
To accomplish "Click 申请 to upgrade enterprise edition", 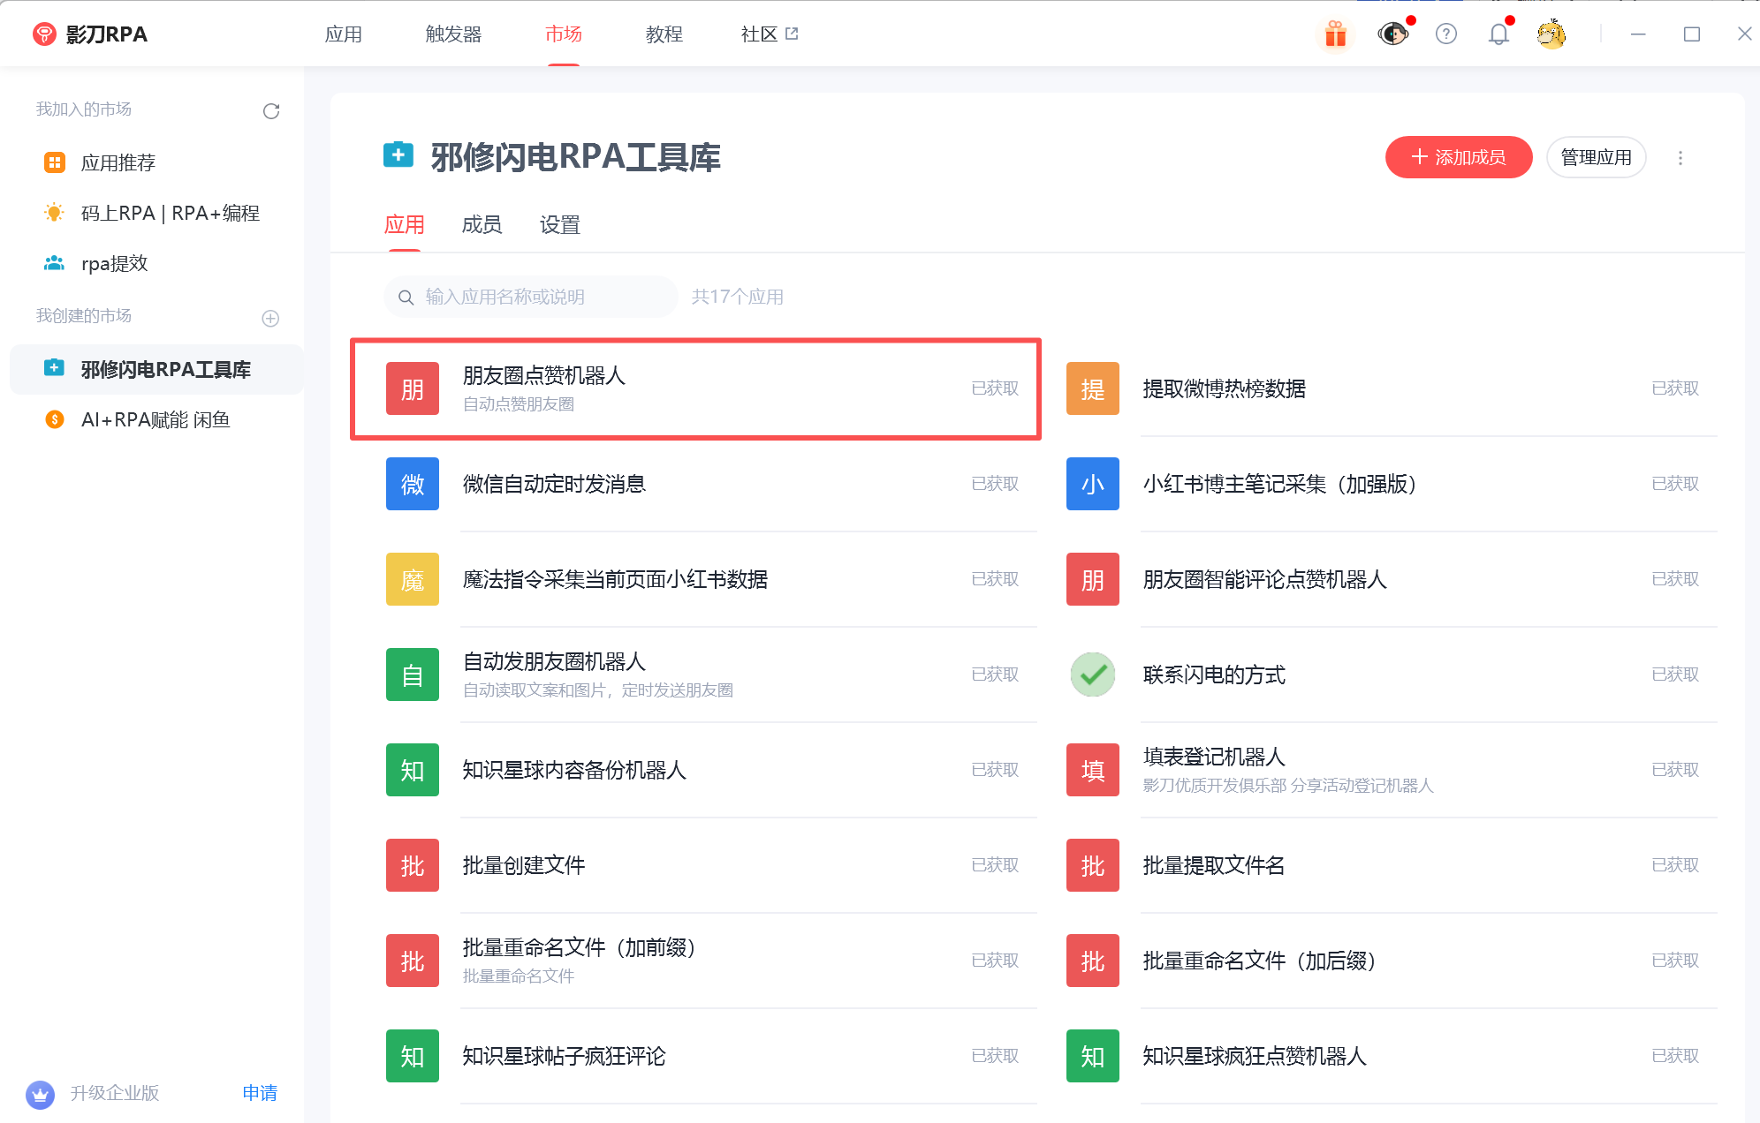I will [260, 1093].
